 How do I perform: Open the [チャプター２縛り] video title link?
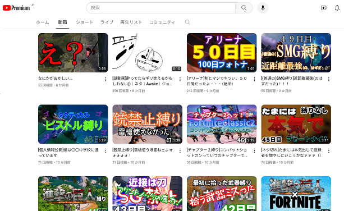217,153
